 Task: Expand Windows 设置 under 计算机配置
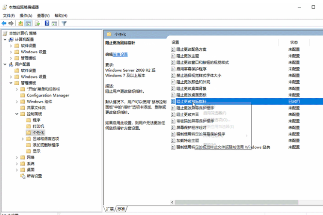click(x=11, y=52)
